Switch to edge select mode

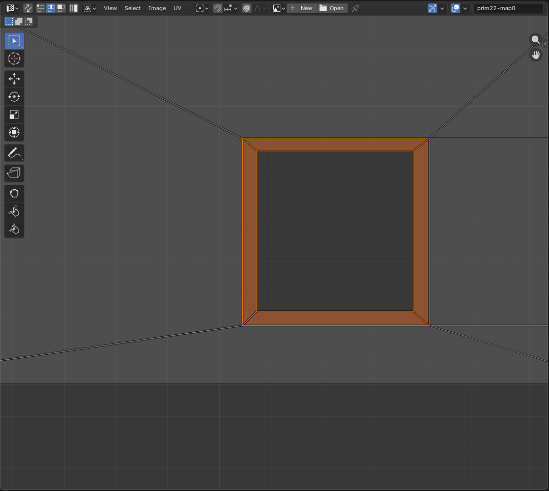click(x=51, y=8)
